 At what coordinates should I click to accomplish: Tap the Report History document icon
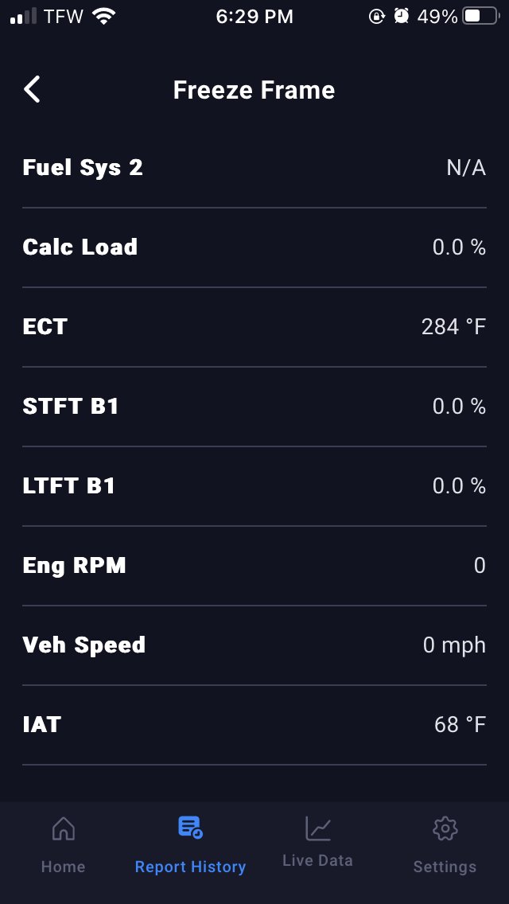tap(190, 828)
